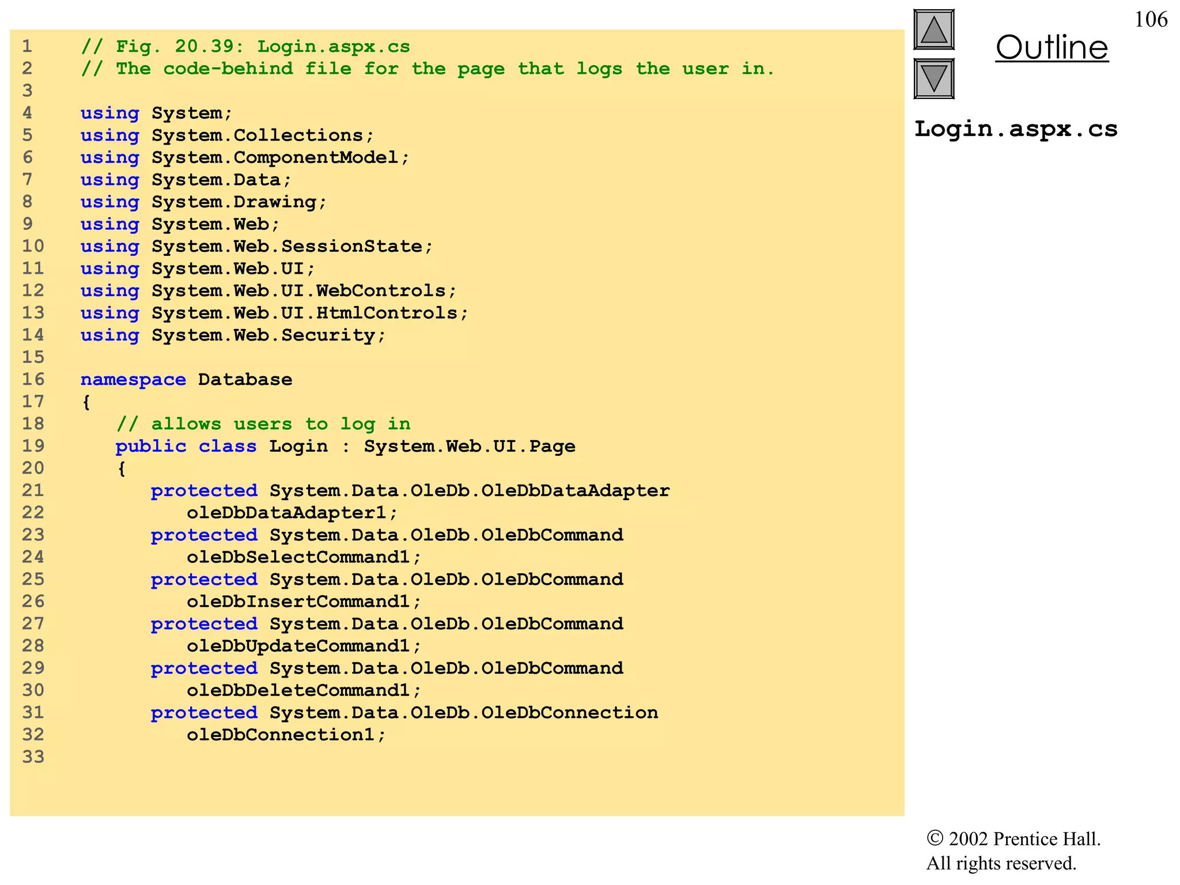Image resolution: width=1180 pixels, height=885 pixels.
Task: Click the '© 2002 Prentice Hall.' copyright text
Action: pyautogui.click(x=1013, y=839)
